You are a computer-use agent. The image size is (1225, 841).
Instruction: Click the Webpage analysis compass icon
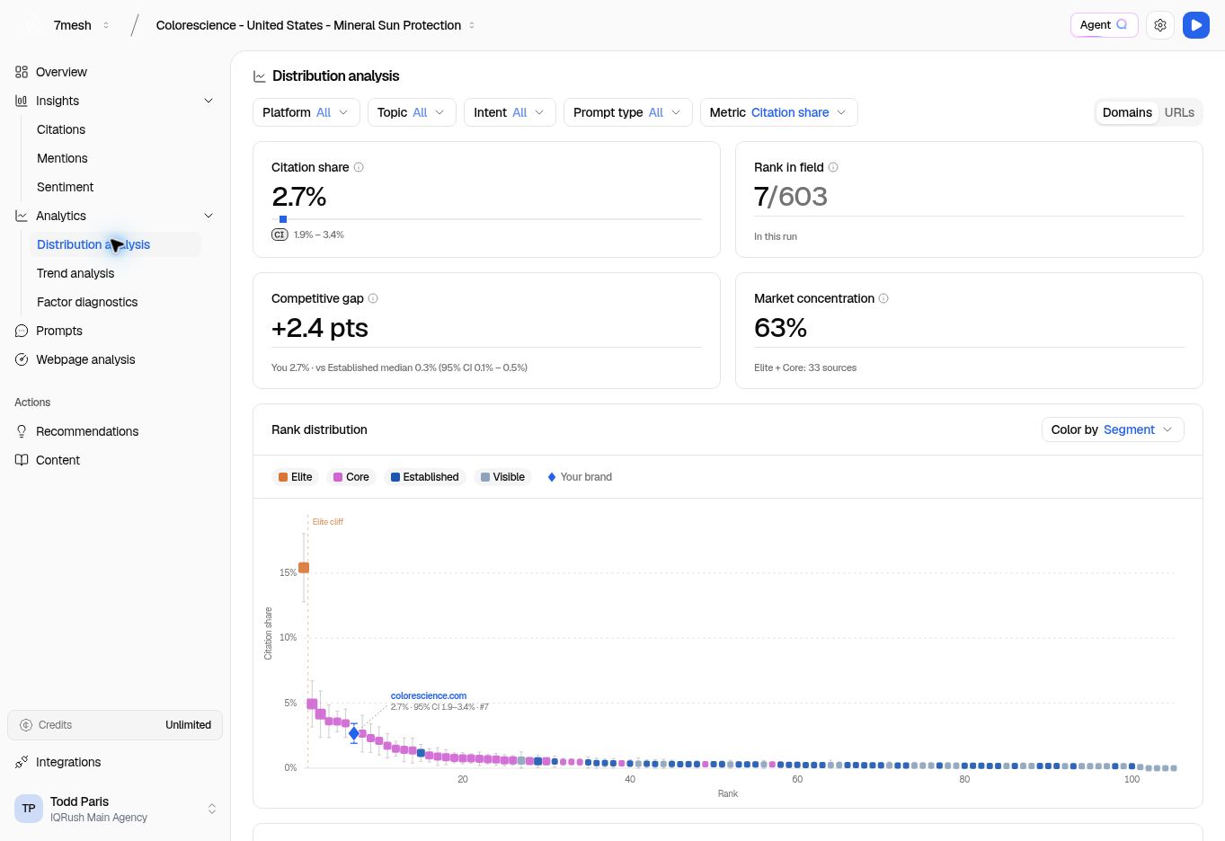click(22, 359)
